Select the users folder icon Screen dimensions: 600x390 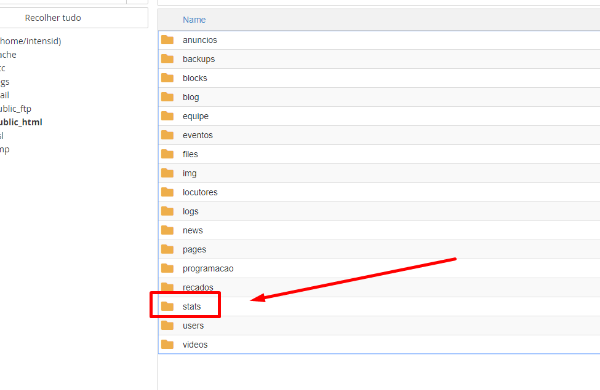[167, 326]
